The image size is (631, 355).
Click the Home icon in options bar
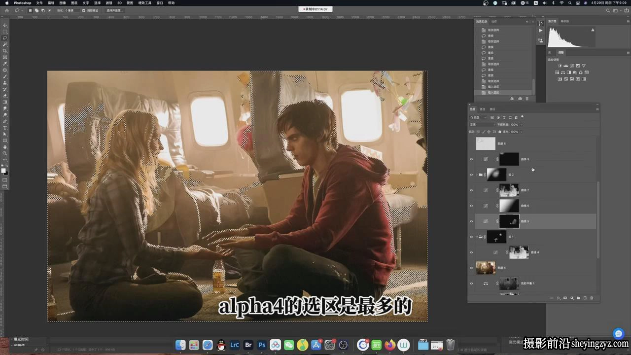point(6,10)
